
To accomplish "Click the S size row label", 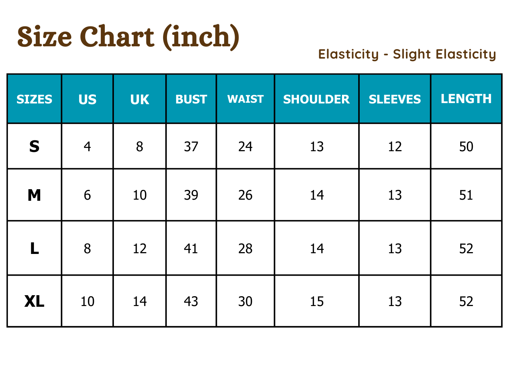I will (x=34, y=147).
